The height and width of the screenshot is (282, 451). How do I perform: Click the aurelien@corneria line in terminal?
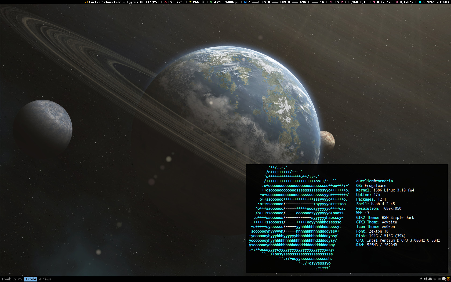click(374, 181)
